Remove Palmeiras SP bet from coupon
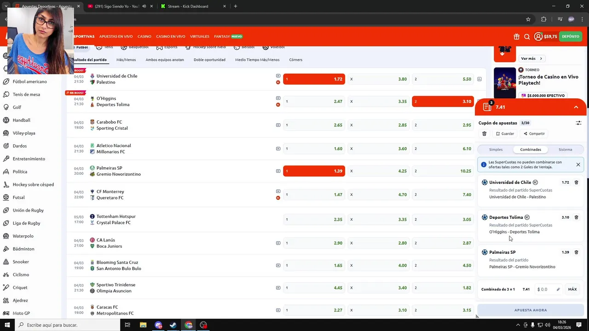Screen dimensions: 589x331 click(x=576, y=252)
